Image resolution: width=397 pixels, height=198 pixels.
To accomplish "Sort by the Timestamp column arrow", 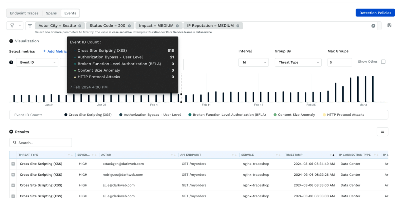I will point(333,155).
